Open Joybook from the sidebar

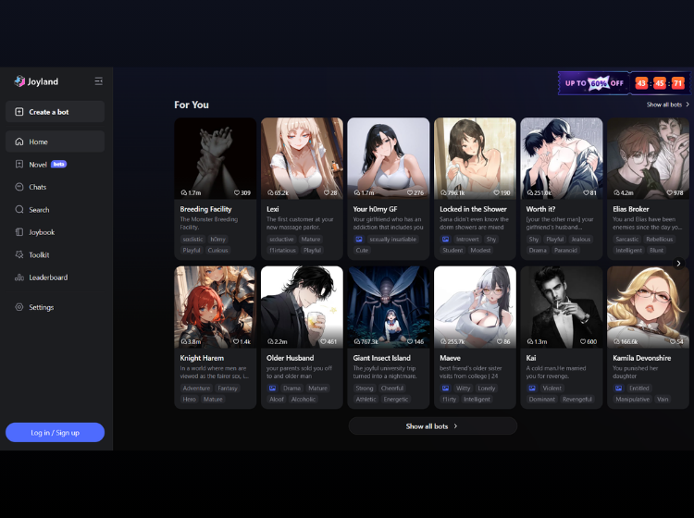[x=55, y=232]
